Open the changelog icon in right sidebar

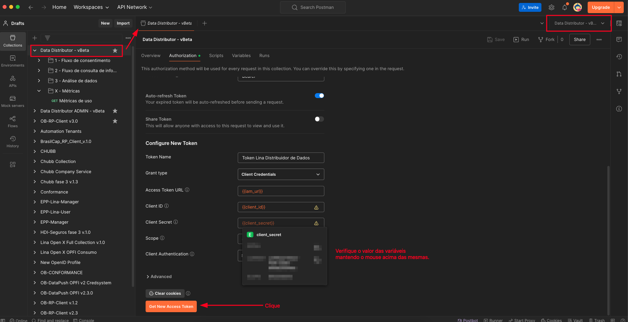tap(619, 57)
